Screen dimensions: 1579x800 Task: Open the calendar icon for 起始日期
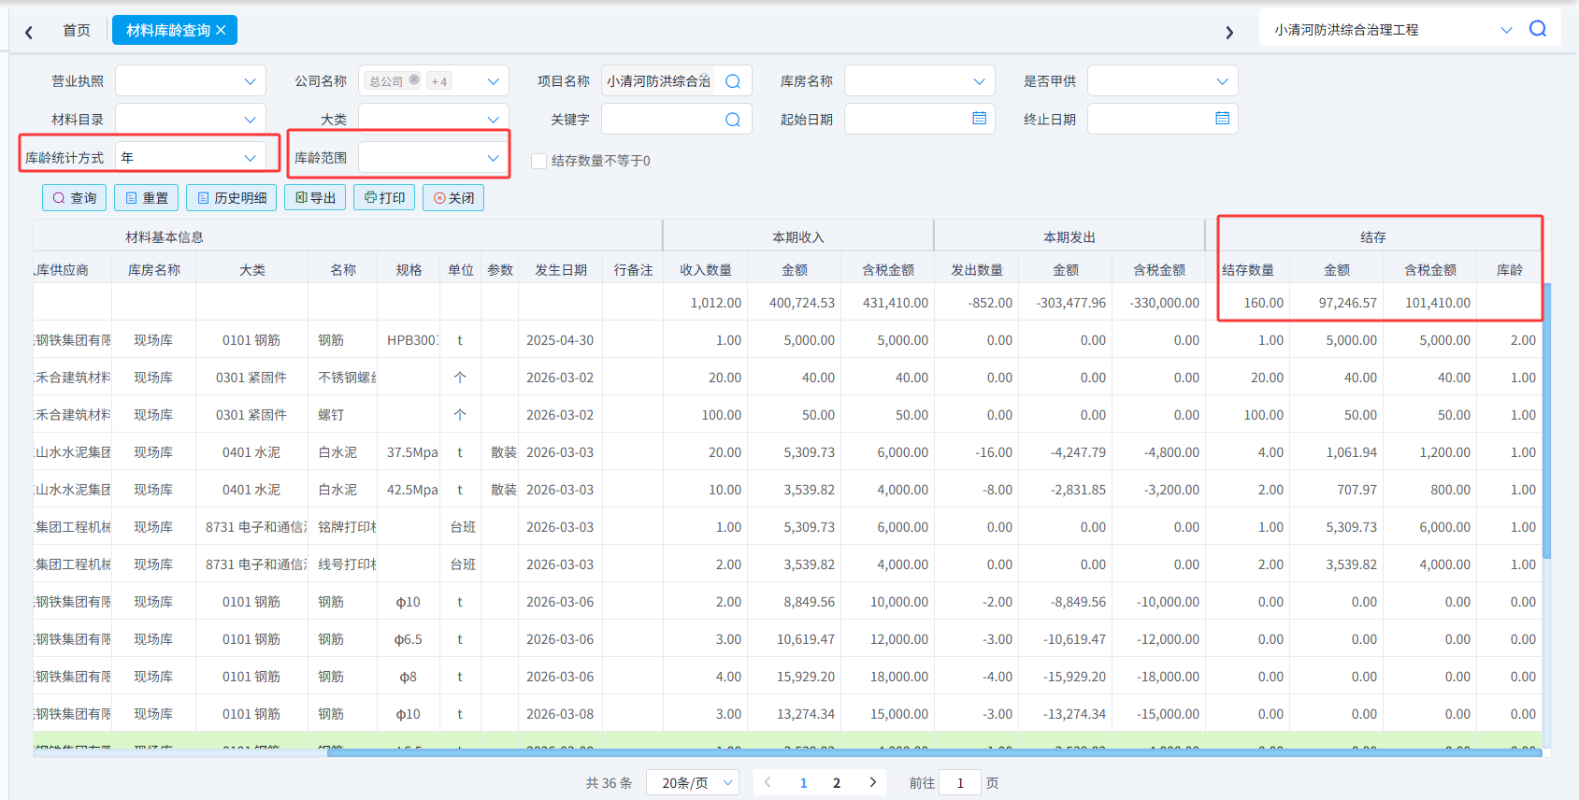click(x=979, y=119)
